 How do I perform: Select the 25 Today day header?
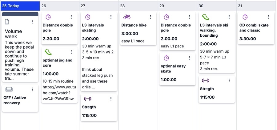20,6
